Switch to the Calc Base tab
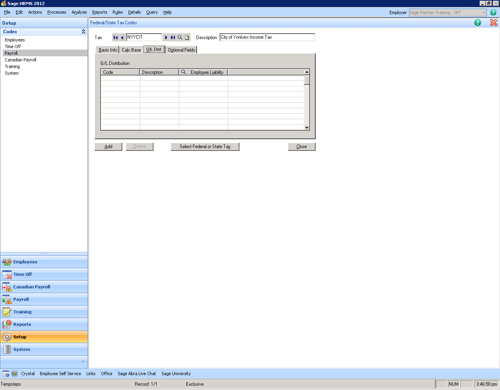 [x=131, y=50]
